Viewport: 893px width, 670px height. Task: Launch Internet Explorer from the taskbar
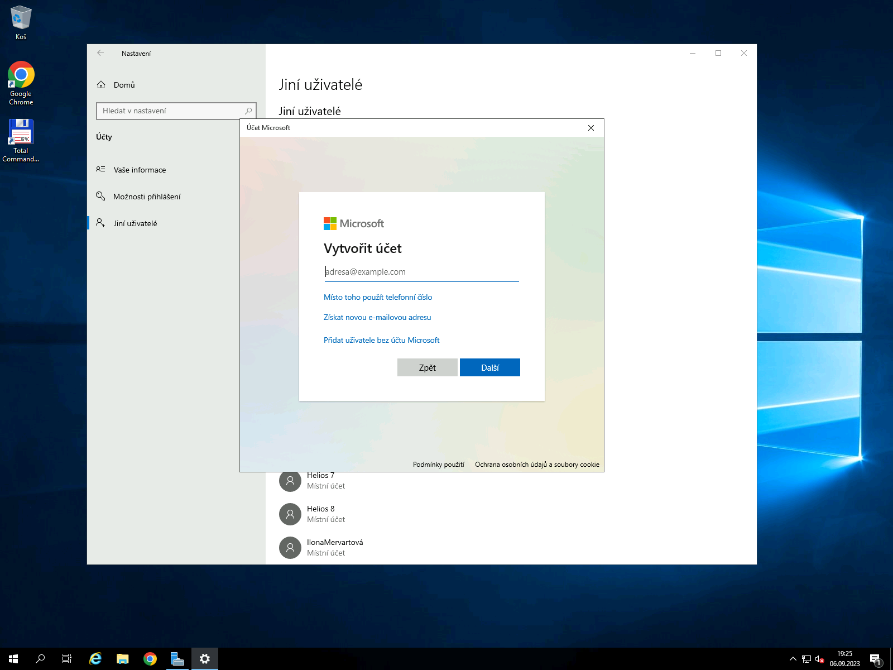click(x=95, y=659)
